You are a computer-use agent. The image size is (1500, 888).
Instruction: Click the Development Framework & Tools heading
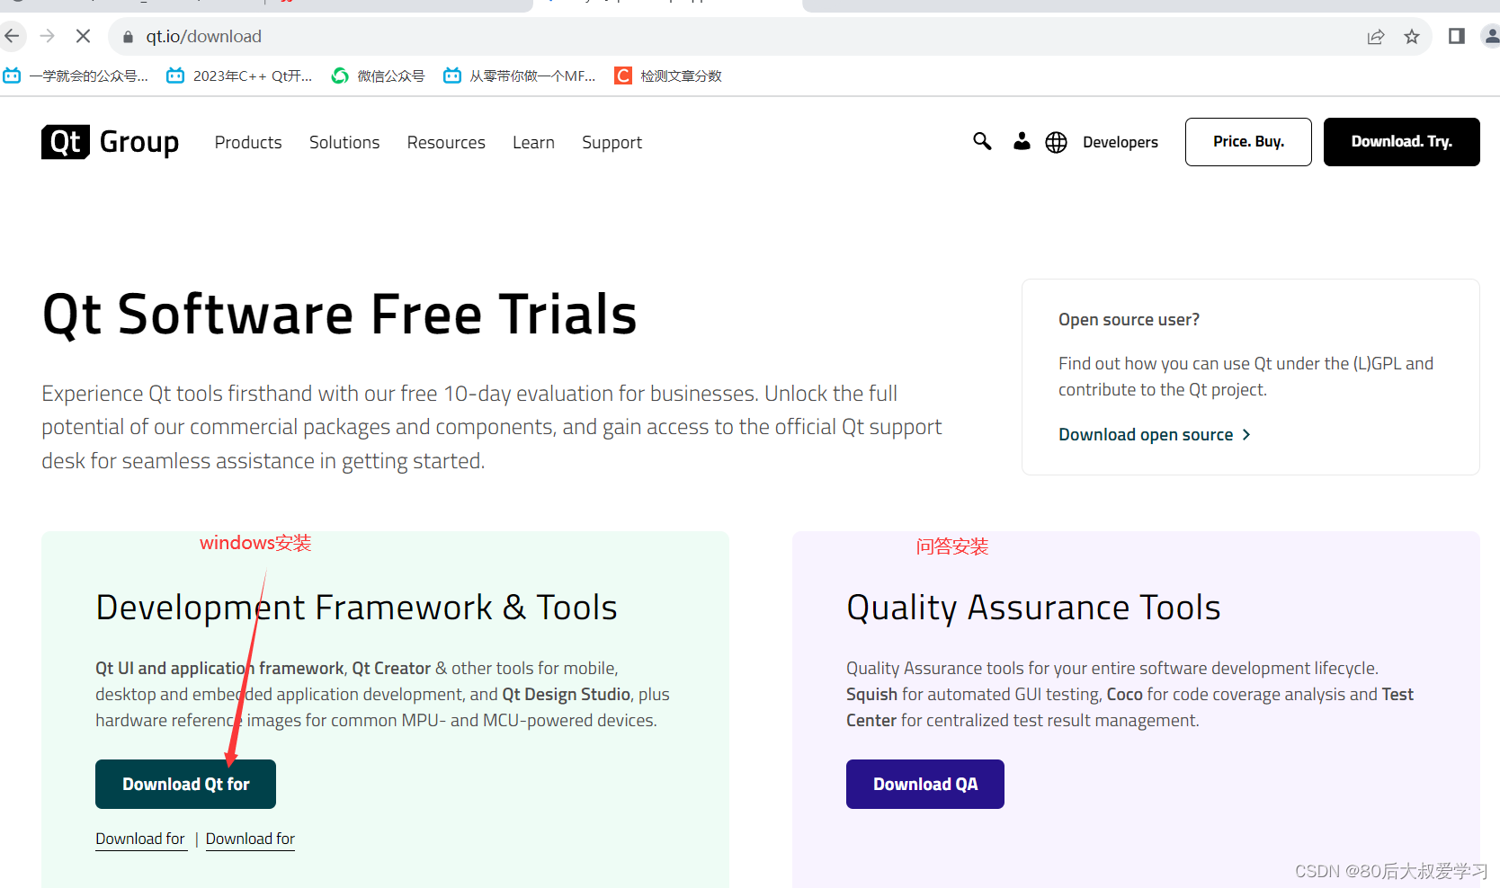356,608
